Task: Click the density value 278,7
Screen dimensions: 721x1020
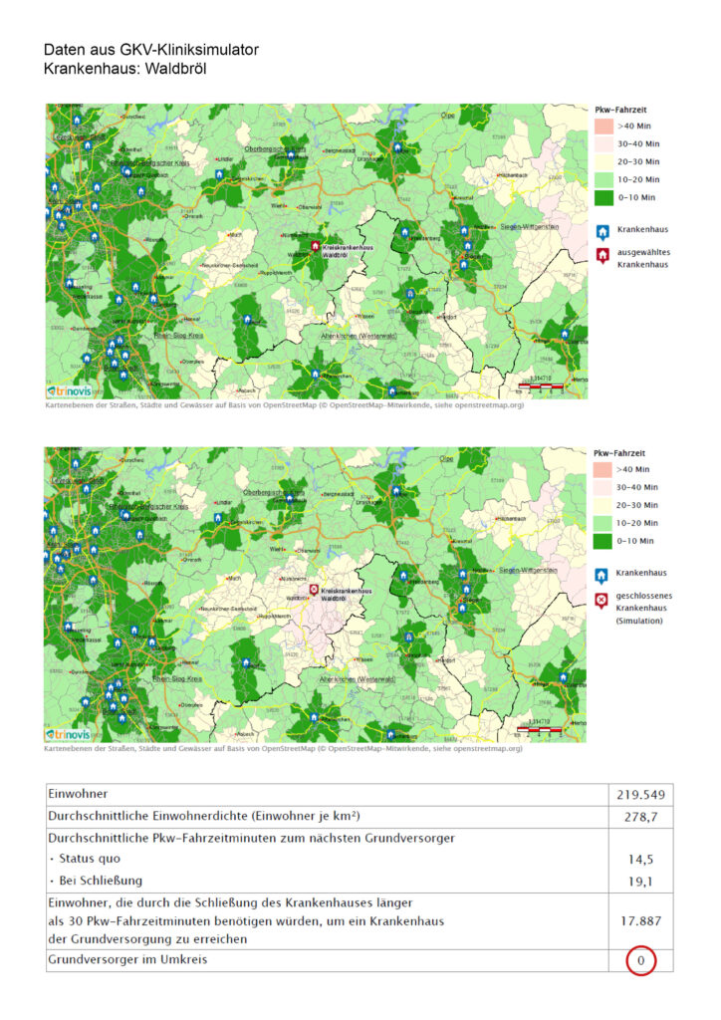Action: (x=641, y=817)
